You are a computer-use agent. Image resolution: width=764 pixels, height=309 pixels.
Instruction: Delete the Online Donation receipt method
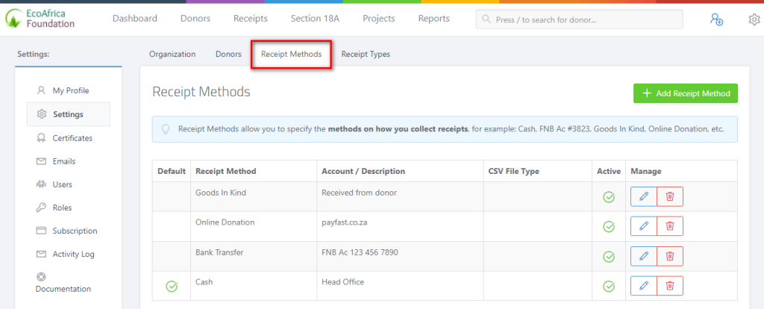pos(670,226)
